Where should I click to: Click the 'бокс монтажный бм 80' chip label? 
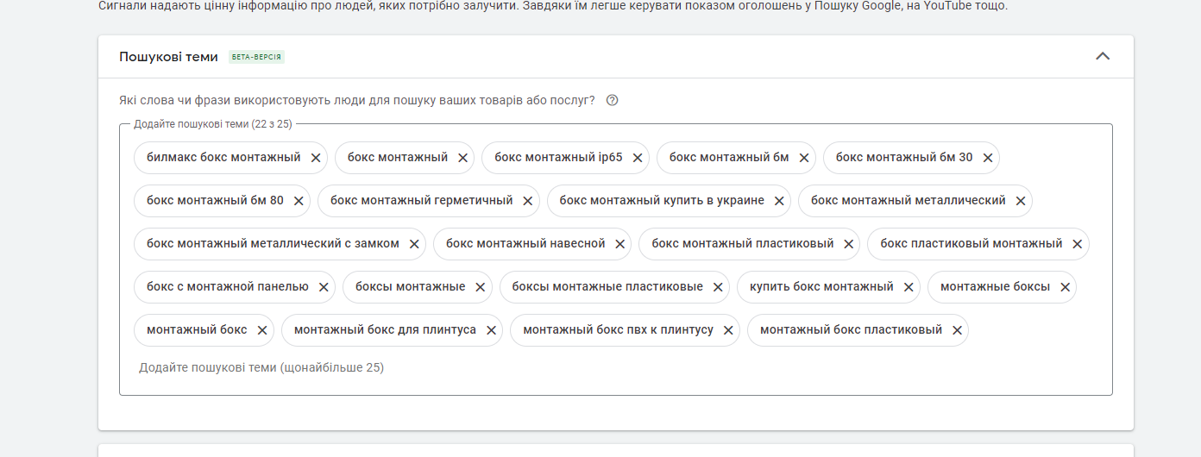215,201
